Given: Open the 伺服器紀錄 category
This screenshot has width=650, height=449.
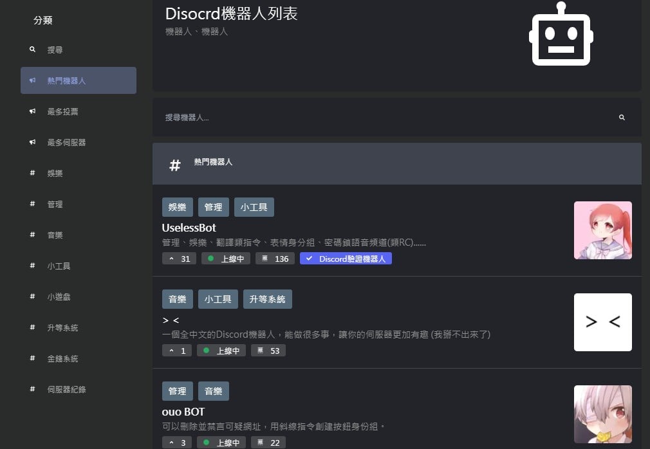Looking at the screenshot, I should coord(79,389).
